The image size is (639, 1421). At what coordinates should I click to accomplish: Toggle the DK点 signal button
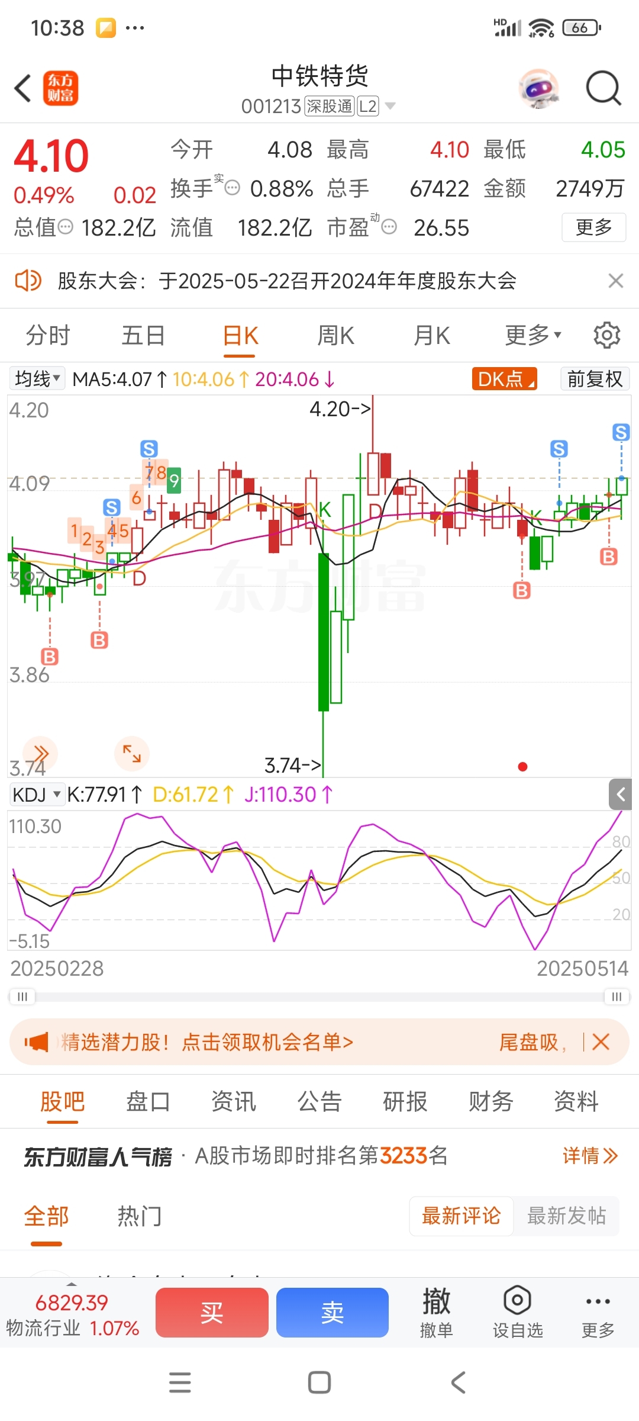point(504,379)
